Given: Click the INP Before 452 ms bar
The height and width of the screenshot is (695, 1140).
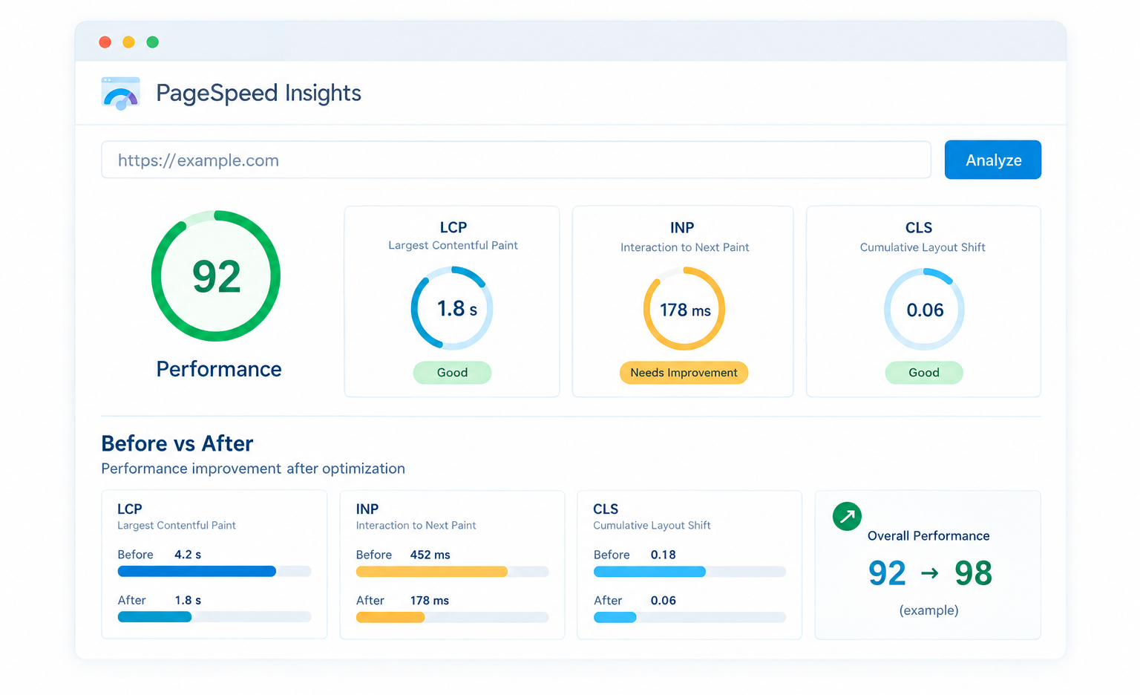Looking at the screenshot, I should coord(453,571).
